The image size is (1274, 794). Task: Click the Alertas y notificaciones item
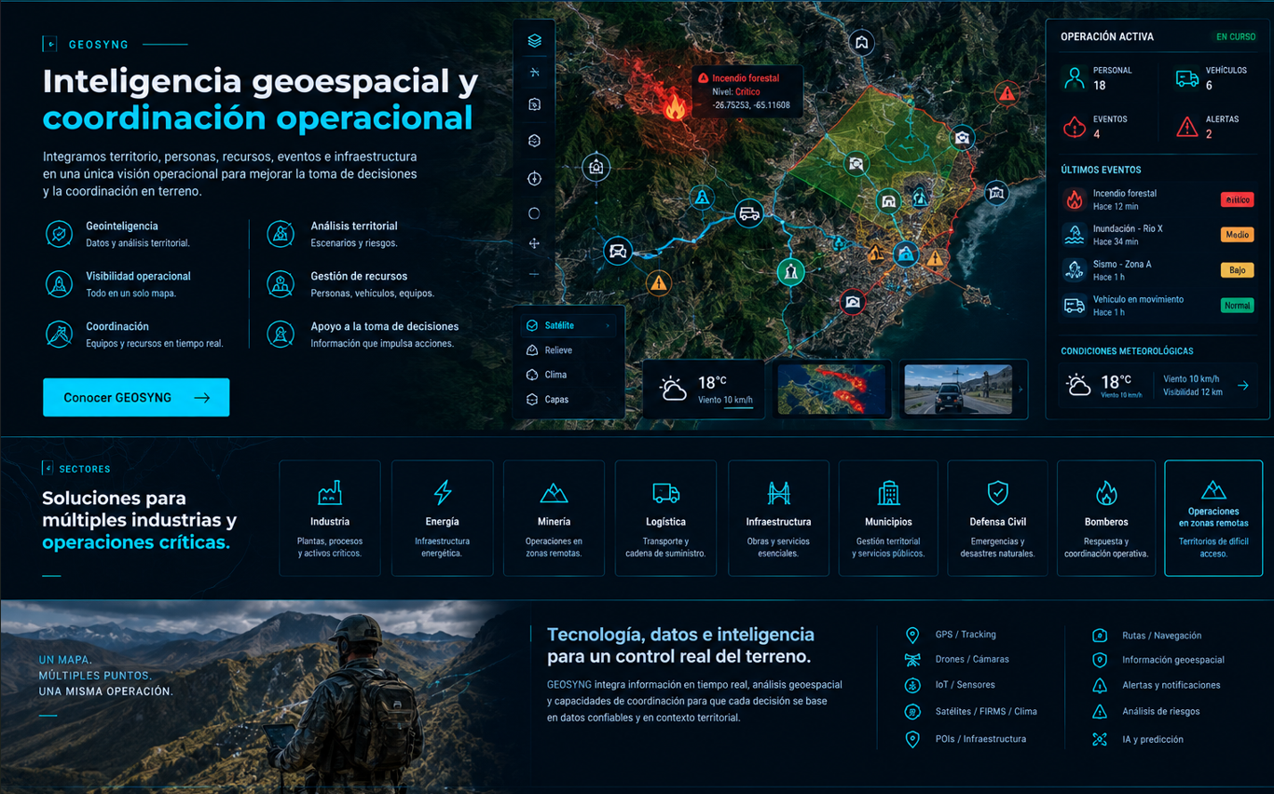(x=1156, y=685)
